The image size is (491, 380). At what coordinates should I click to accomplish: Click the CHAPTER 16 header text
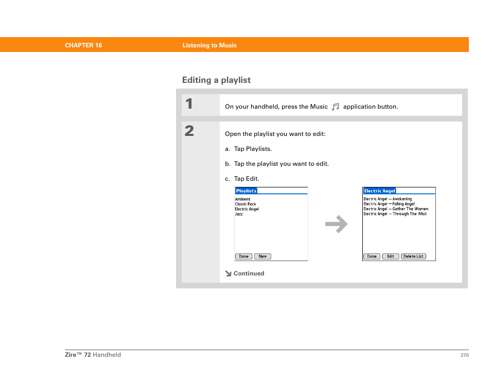[83, 45]
